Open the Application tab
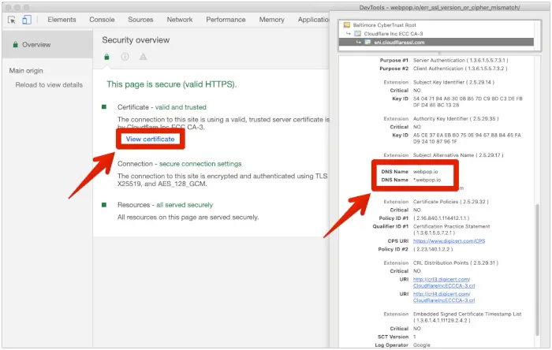The width and height of the screenshot is (552, 350). pyautogui.click(x=313, y=20)
